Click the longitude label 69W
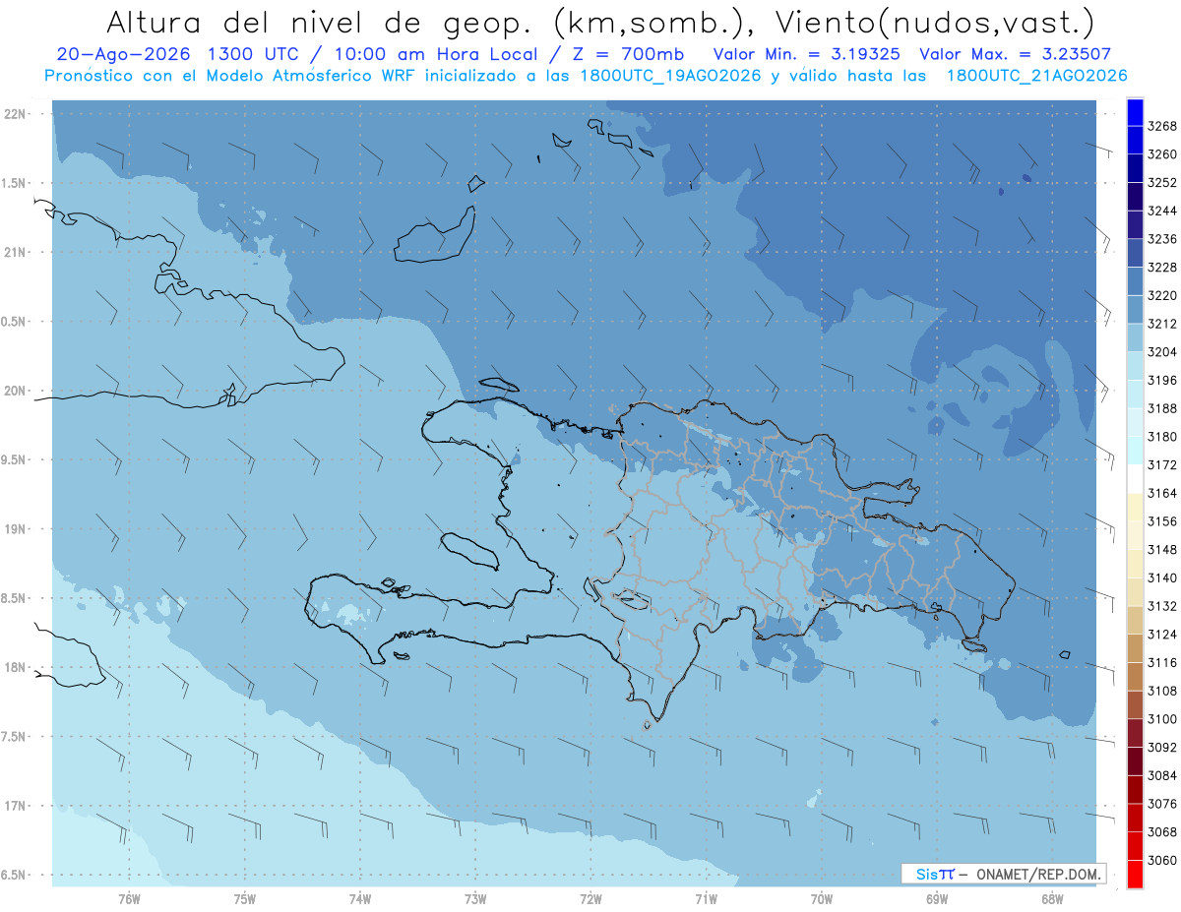1181x912 pixels. pyautogui.click(x=937, y=899)
